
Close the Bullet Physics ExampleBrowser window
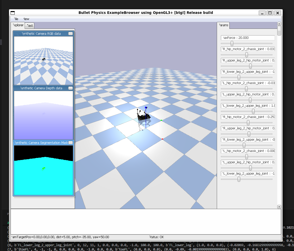pyautogui.click(x=278, y=13)
